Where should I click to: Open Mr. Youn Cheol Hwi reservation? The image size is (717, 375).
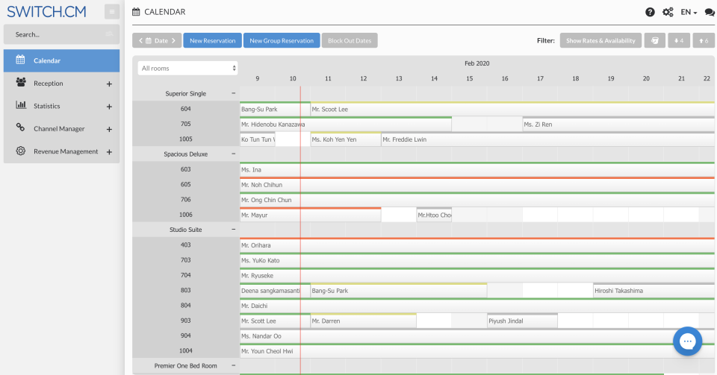point(477,351)
